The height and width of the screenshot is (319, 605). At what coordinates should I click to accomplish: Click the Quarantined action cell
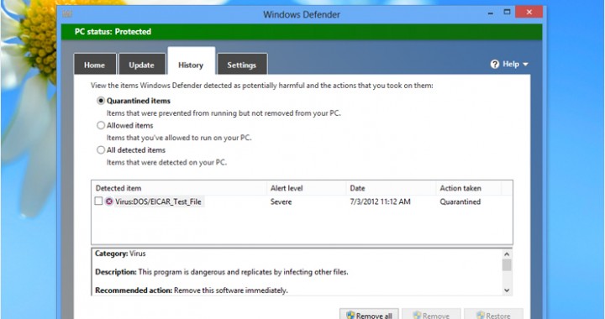point(460,201)
